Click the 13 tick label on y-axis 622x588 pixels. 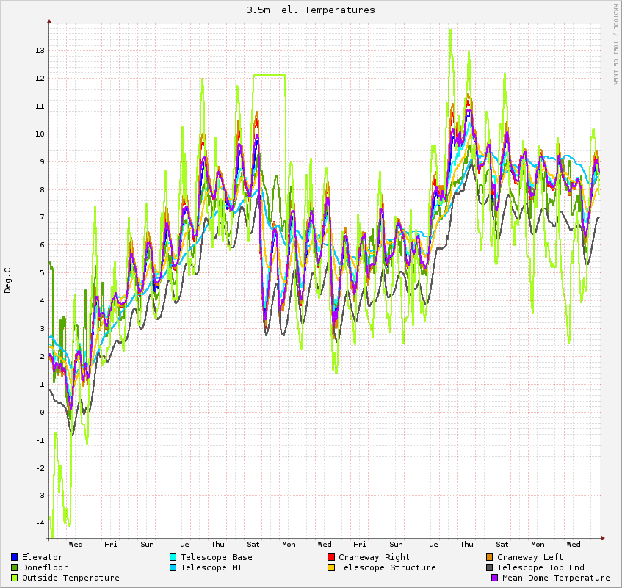coord(40,51)
